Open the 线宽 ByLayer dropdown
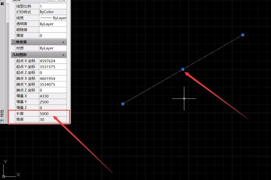The width and height of the screenshot is (271, 180). pos(53,18)
